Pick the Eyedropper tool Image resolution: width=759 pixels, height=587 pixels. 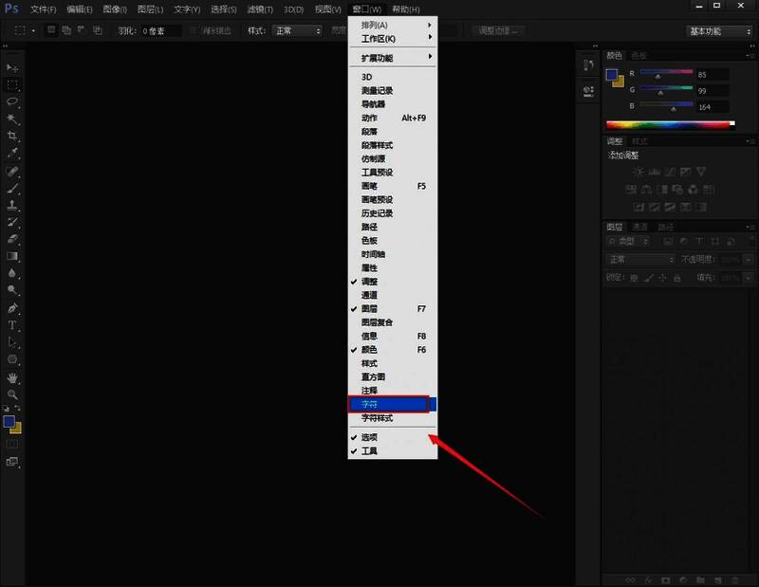[13, 153]
